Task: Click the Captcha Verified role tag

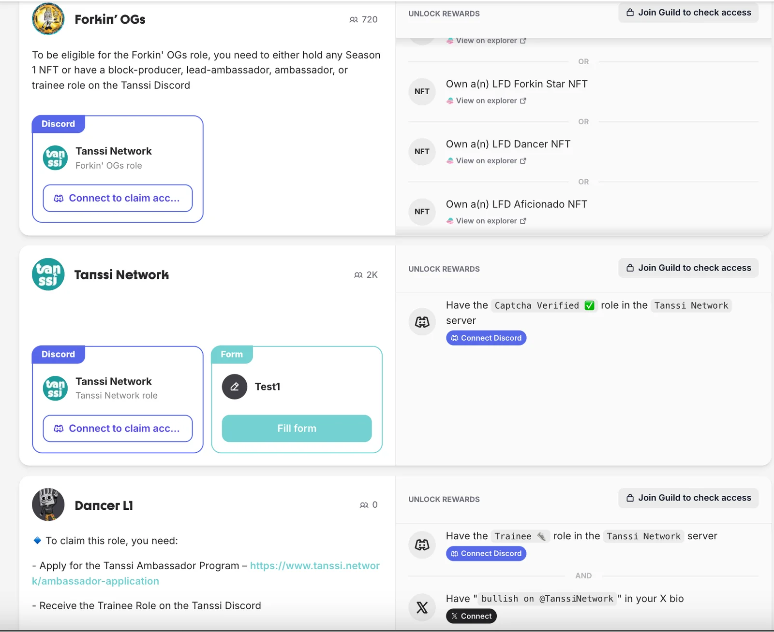Action: pos(544,305)
